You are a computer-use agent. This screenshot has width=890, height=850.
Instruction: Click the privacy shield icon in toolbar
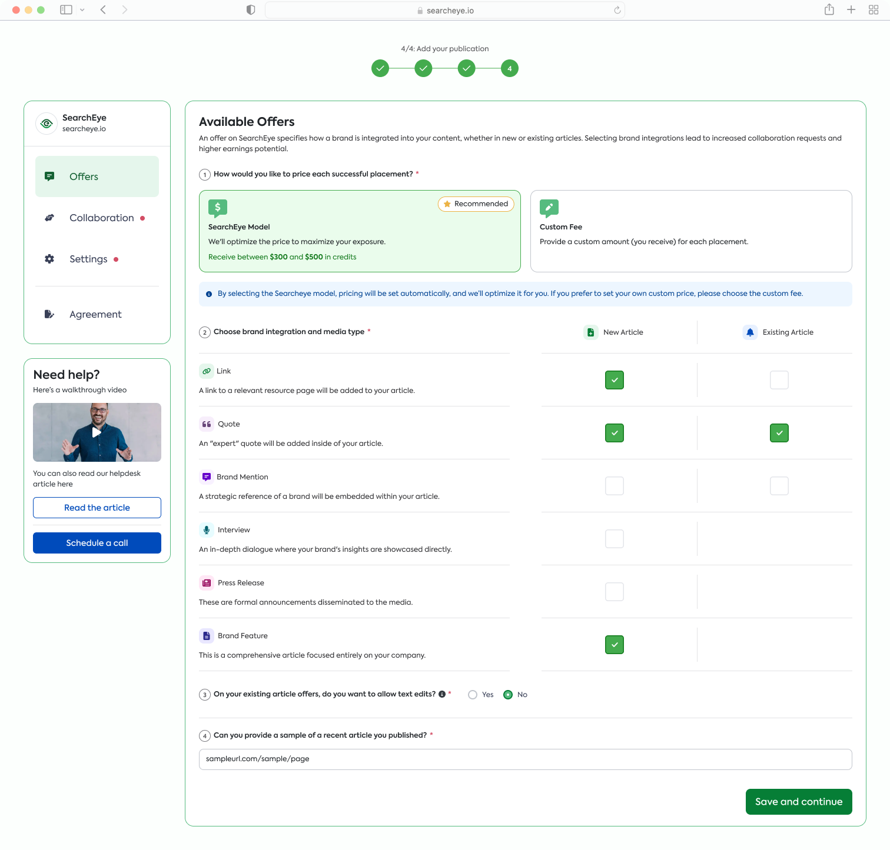tap(251, 10)
